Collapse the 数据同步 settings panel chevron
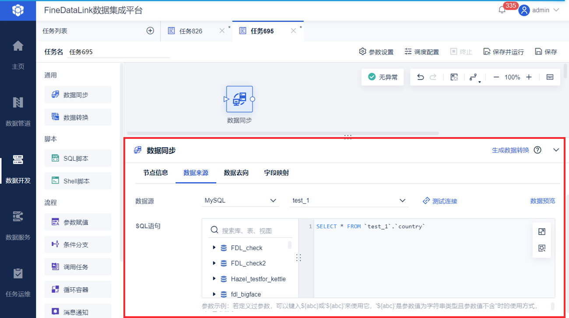569x318 pixels. pos(556,150)
